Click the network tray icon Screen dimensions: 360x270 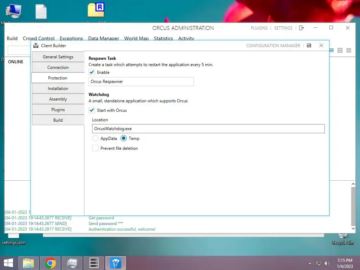(x=319, y=263)
